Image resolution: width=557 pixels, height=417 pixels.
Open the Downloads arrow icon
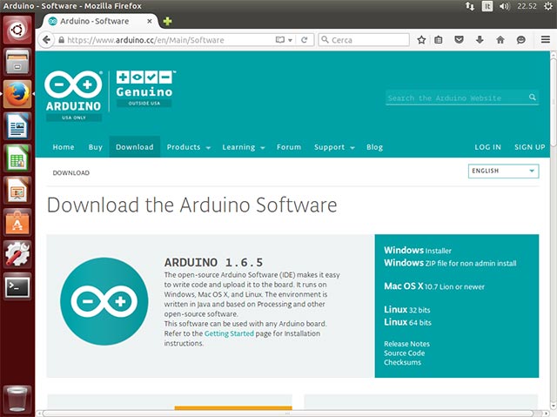[x=480, y=40]
